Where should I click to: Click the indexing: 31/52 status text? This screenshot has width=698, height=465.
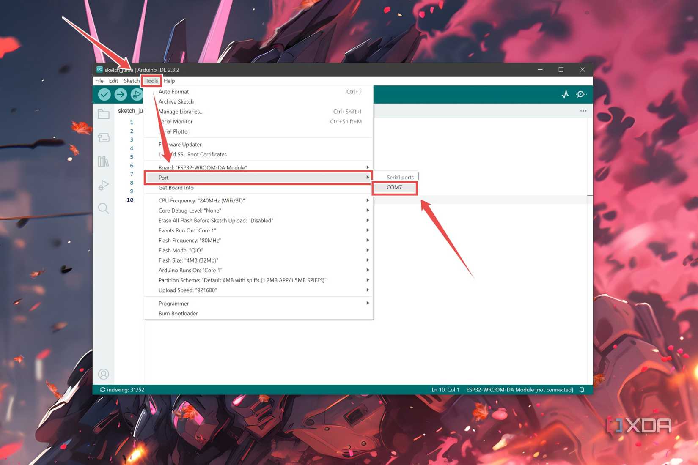tap(126, 390)
